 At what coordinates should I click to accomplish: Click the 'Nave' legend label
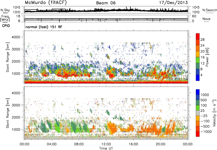click(206, 19)
